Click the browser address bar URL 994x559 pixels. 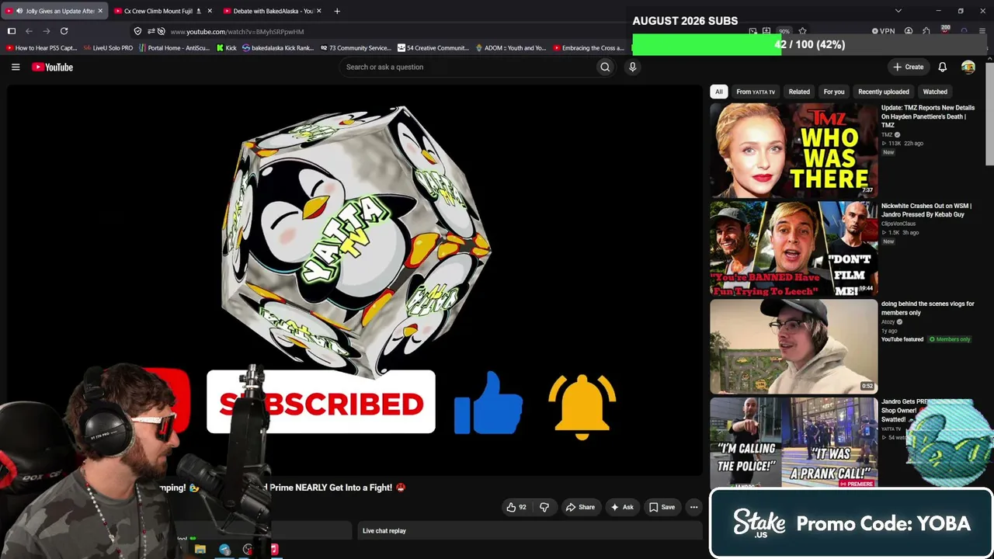tap(237, 32)
